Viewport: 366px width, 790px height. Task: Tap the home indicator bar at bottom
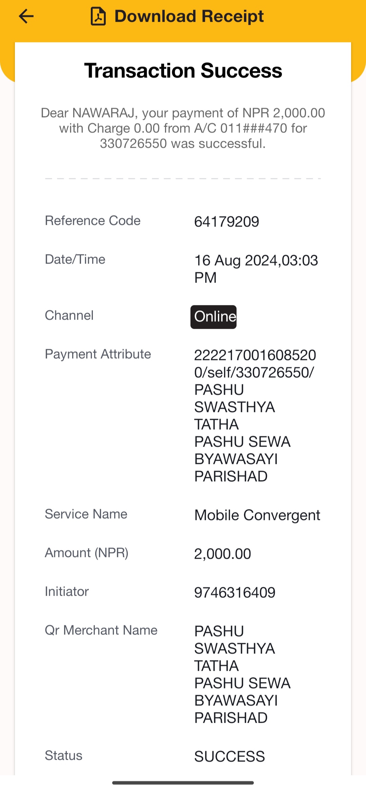coord(183,783)
